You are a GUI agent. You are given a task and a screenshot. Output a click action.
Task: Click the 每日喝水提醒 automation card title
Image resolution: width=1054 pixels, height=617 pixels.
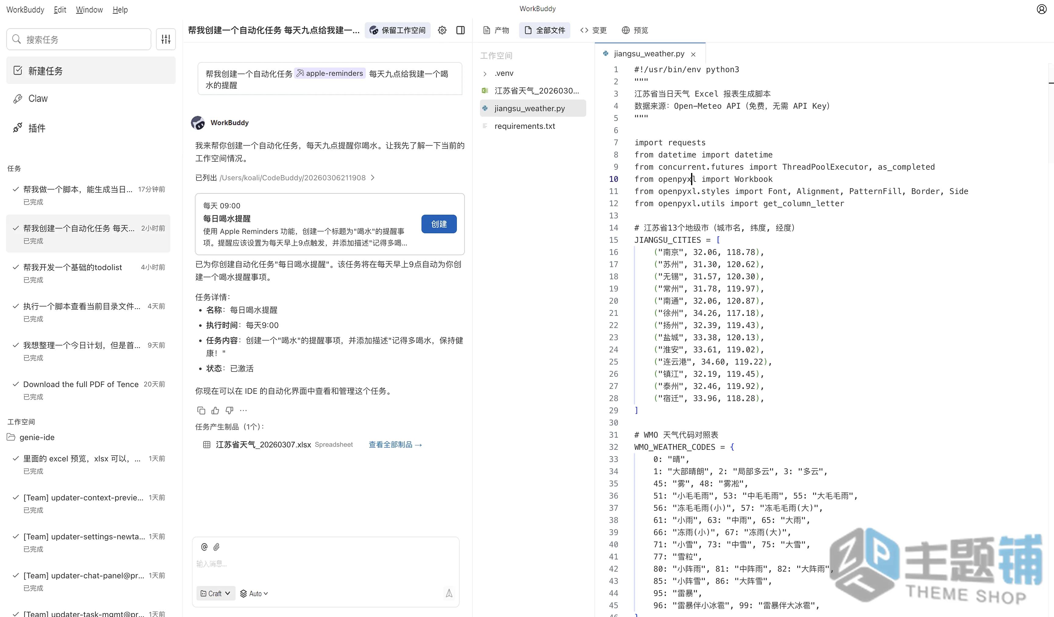pyautogui.click(x=227, y=218)
